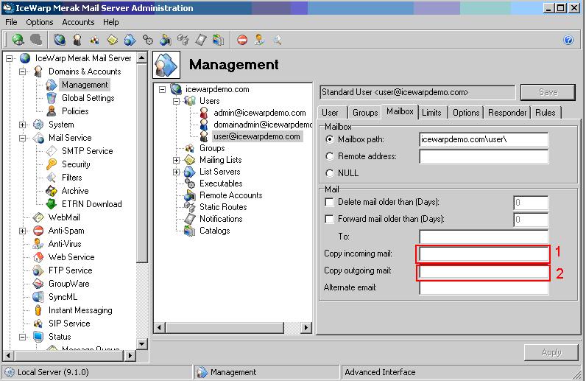Switch to the Groups tab
The image size is (586, 381).
tap(365, 113)
